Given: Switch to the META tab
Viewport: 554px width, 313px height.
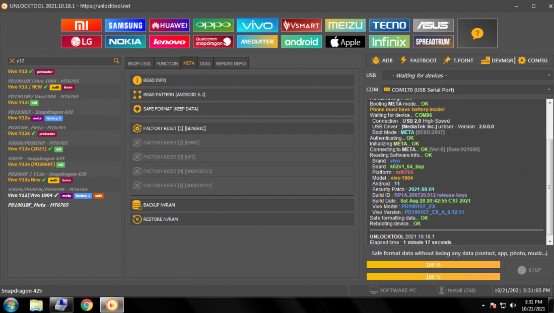Looking at the screenshot, I should click(189, 63).
